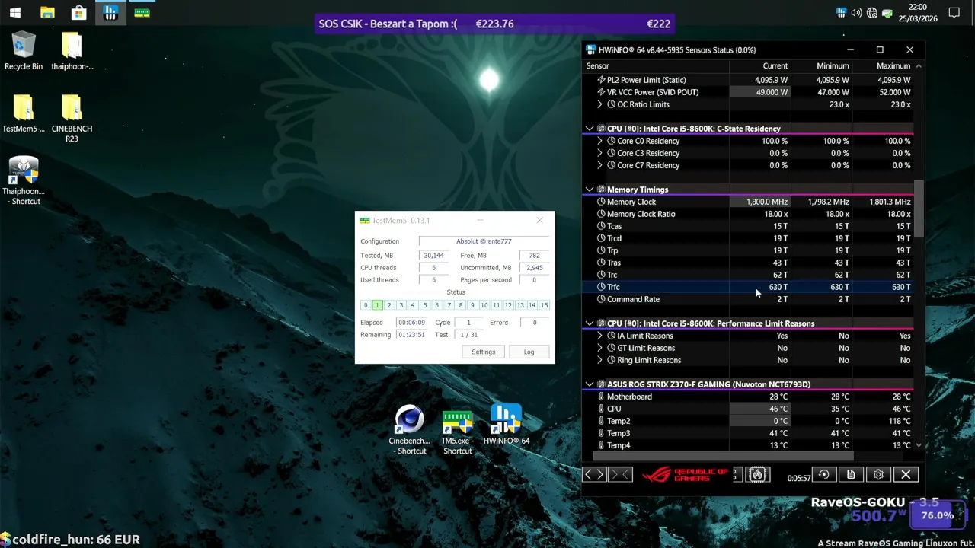Click the HWiNFO vertical scrollbar thumb
975x548 pixels.
(x=919, y=209)
